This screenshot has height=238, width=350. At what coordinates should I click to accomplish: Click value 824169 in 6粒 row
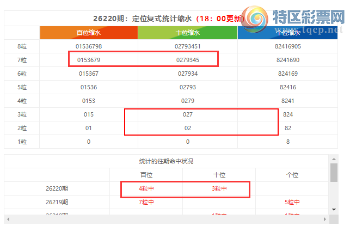288,74
